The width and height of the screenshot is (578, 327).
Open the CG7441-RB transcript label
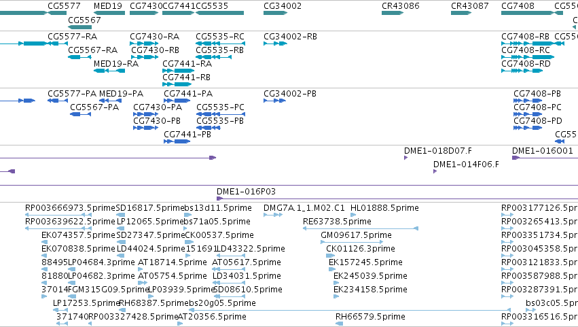tap(187, 77)
